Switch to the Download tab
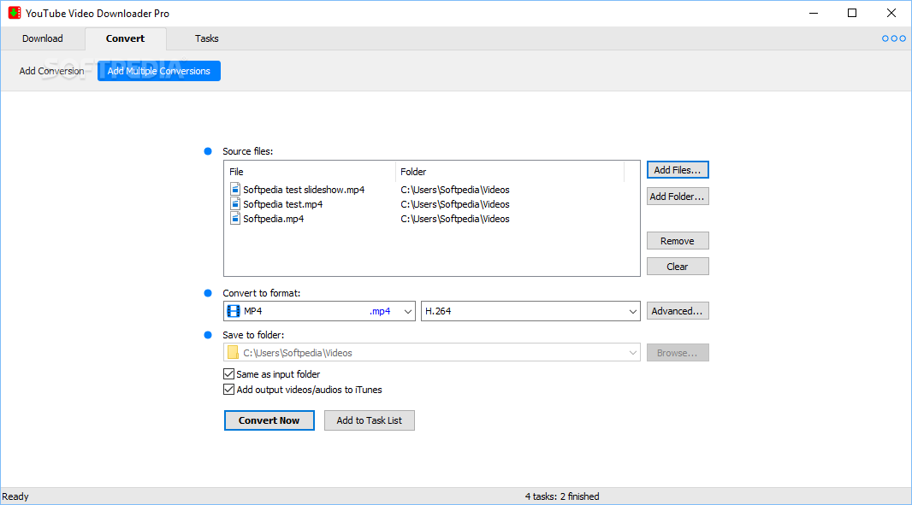912x505 pixels. click(43, 38)
